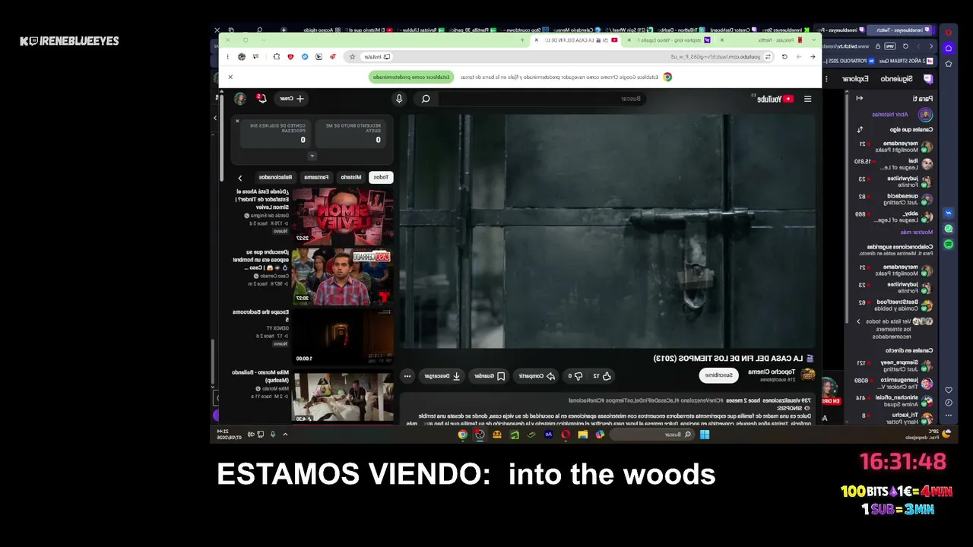The height and width of the screenshot is (547, 973).
Task: Bookmark this page with the star icon
Action: 352,57
